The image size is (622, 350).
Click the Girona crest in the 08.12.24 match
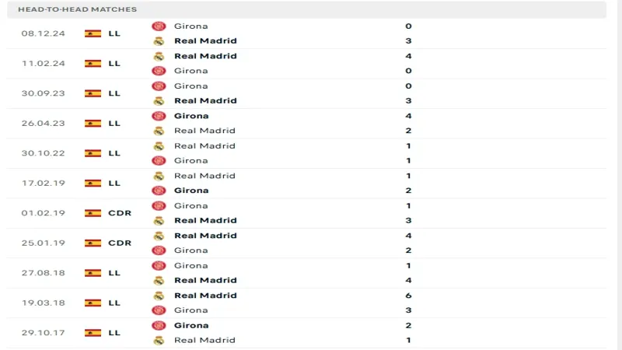(159, 26)
